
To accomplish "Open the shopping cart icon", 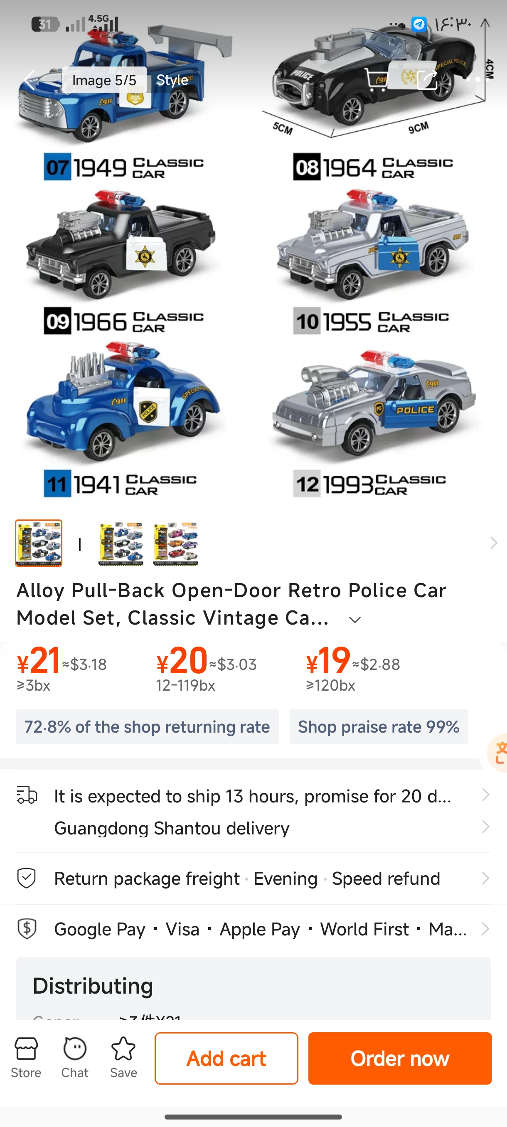I will tap(377, 80).
